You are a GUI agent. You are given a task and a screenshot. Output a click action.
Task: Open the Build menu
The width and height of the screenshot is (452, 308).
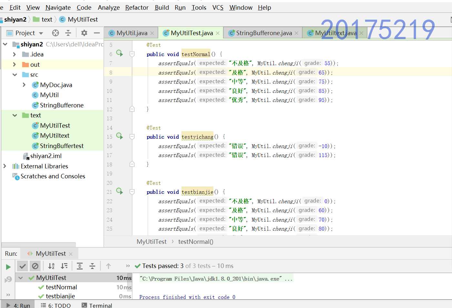(x=162, y=7)
